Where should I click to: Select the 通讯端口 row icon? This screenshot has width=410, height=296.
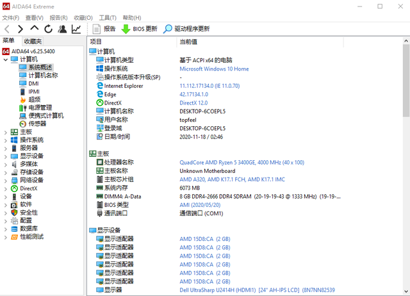coord(100,213)
